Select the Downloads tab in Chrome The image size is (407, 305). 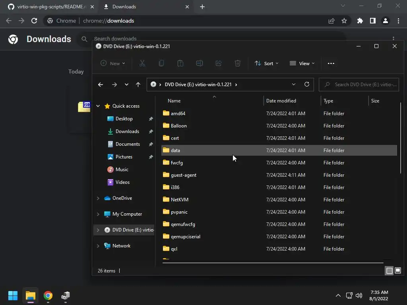coord(147,7)
